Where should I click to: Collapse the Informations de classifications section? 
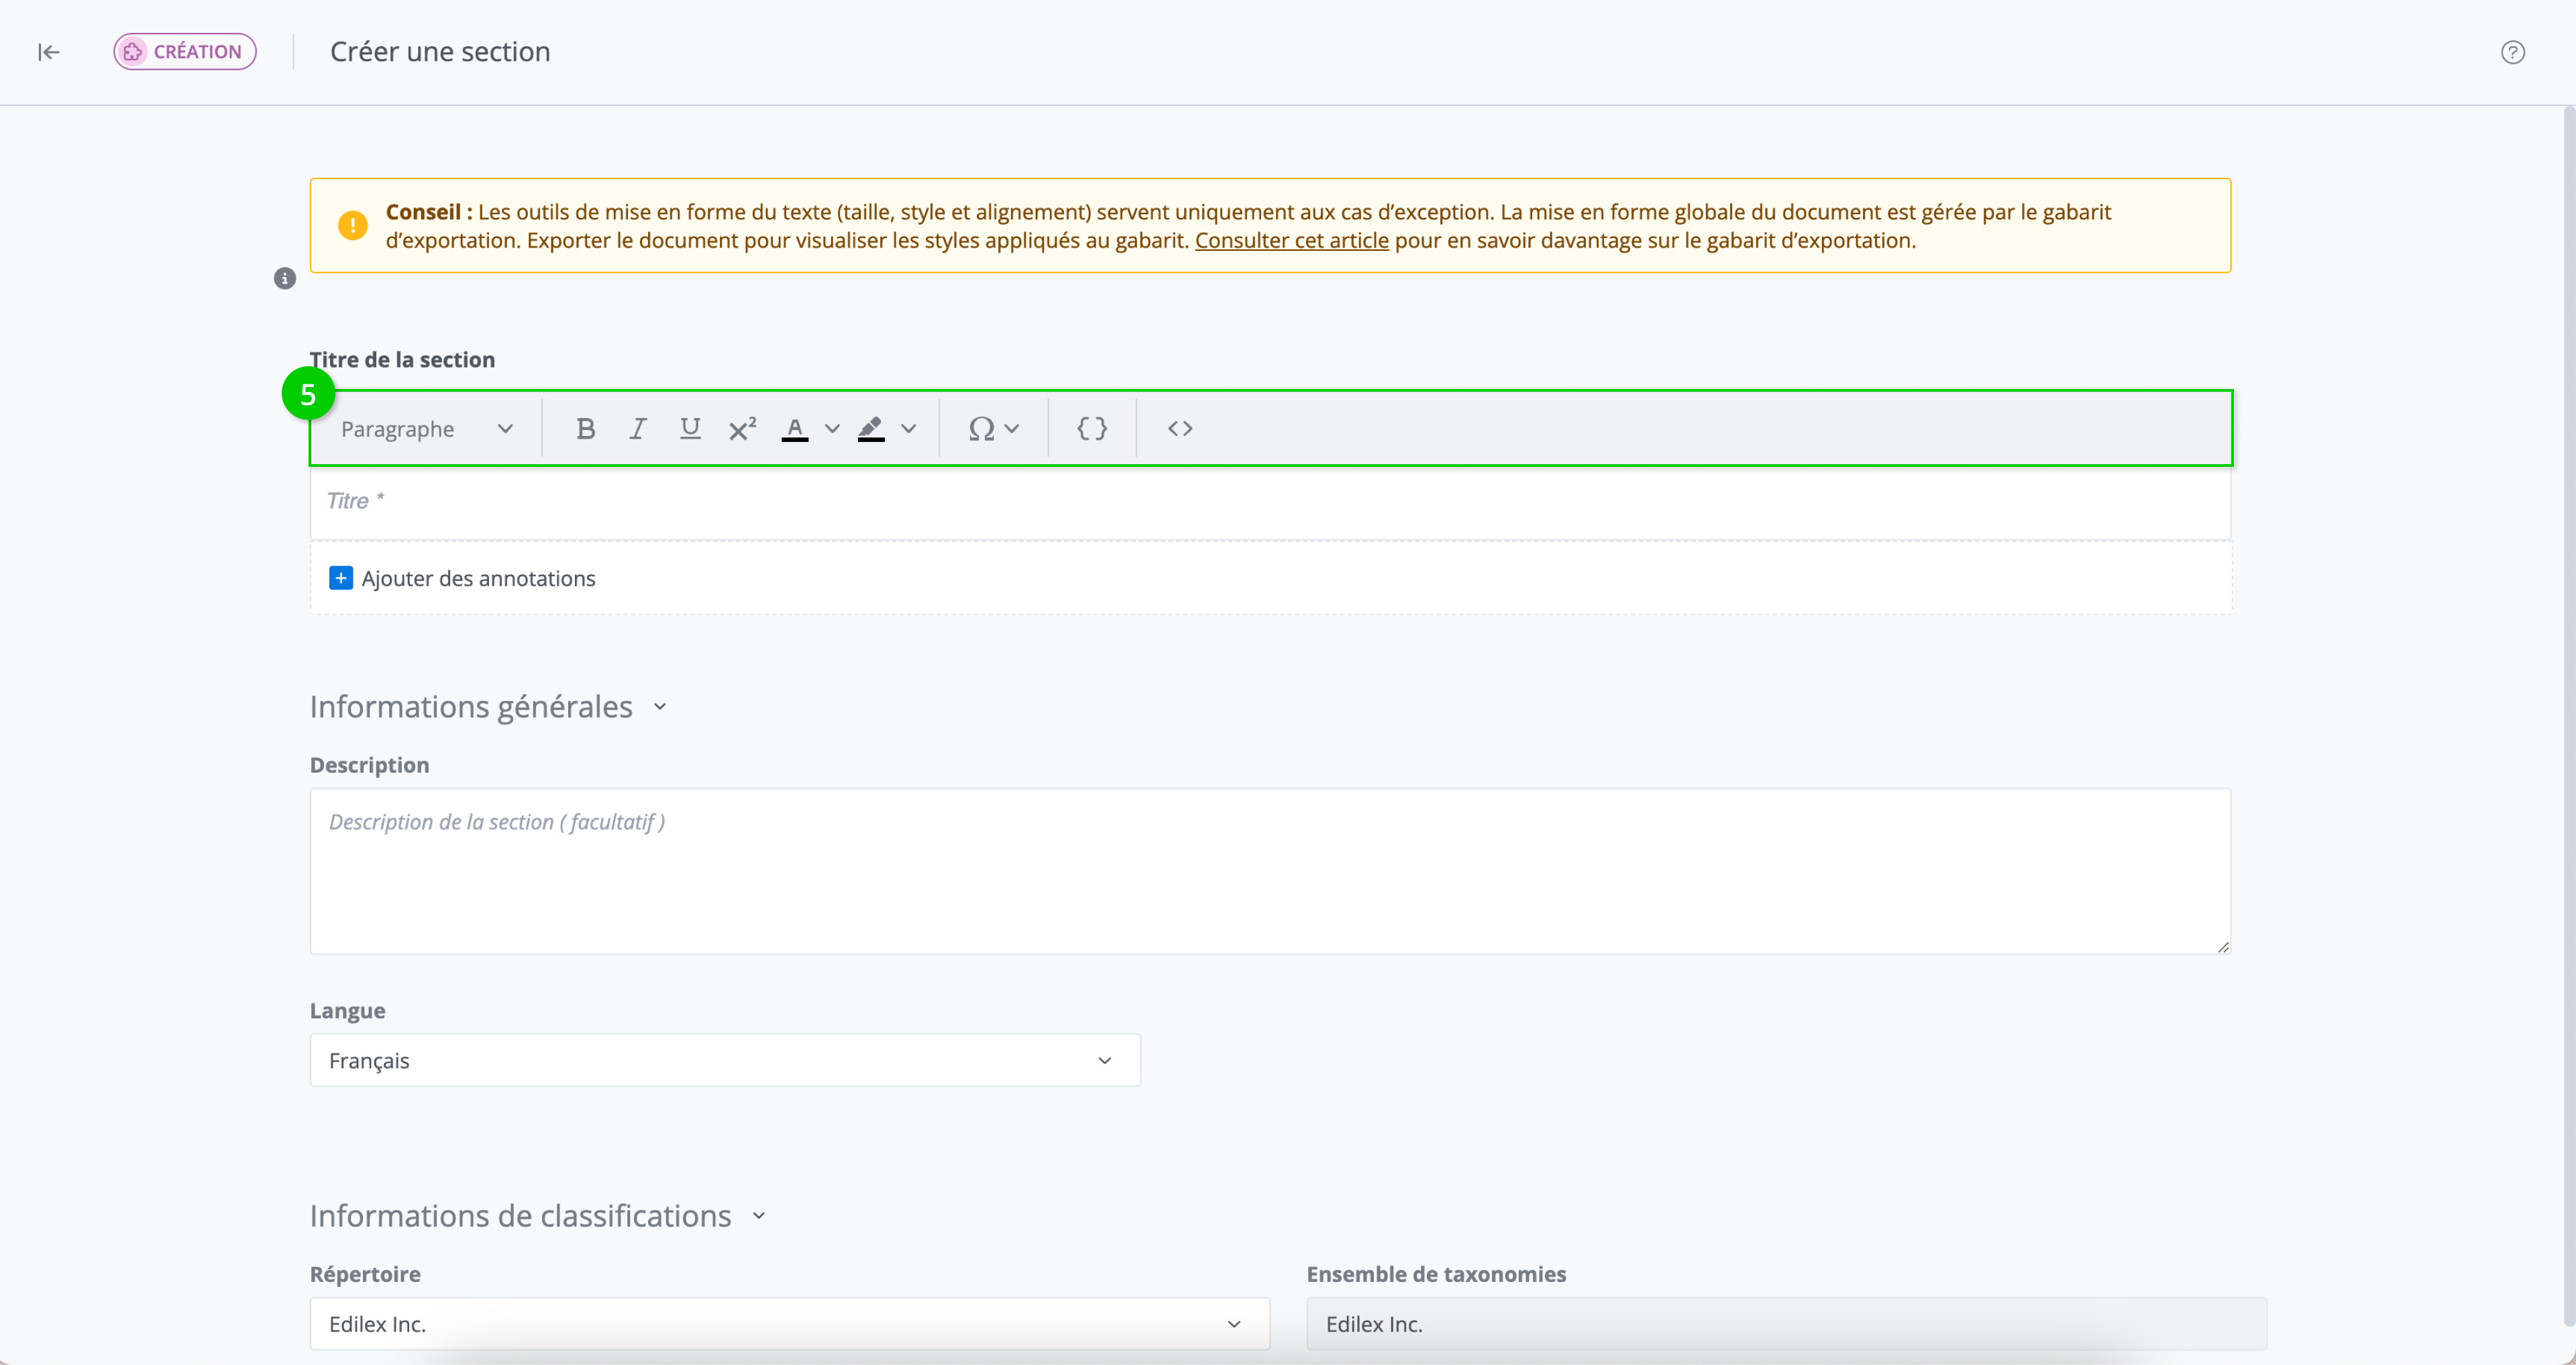tap(759, 1216)
